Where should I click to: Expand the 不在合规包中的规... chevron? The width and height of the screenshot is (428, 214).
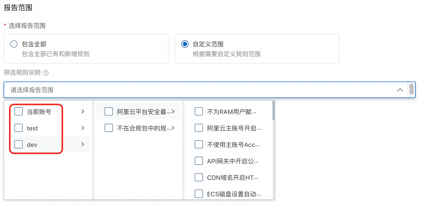tap(173, 128)
